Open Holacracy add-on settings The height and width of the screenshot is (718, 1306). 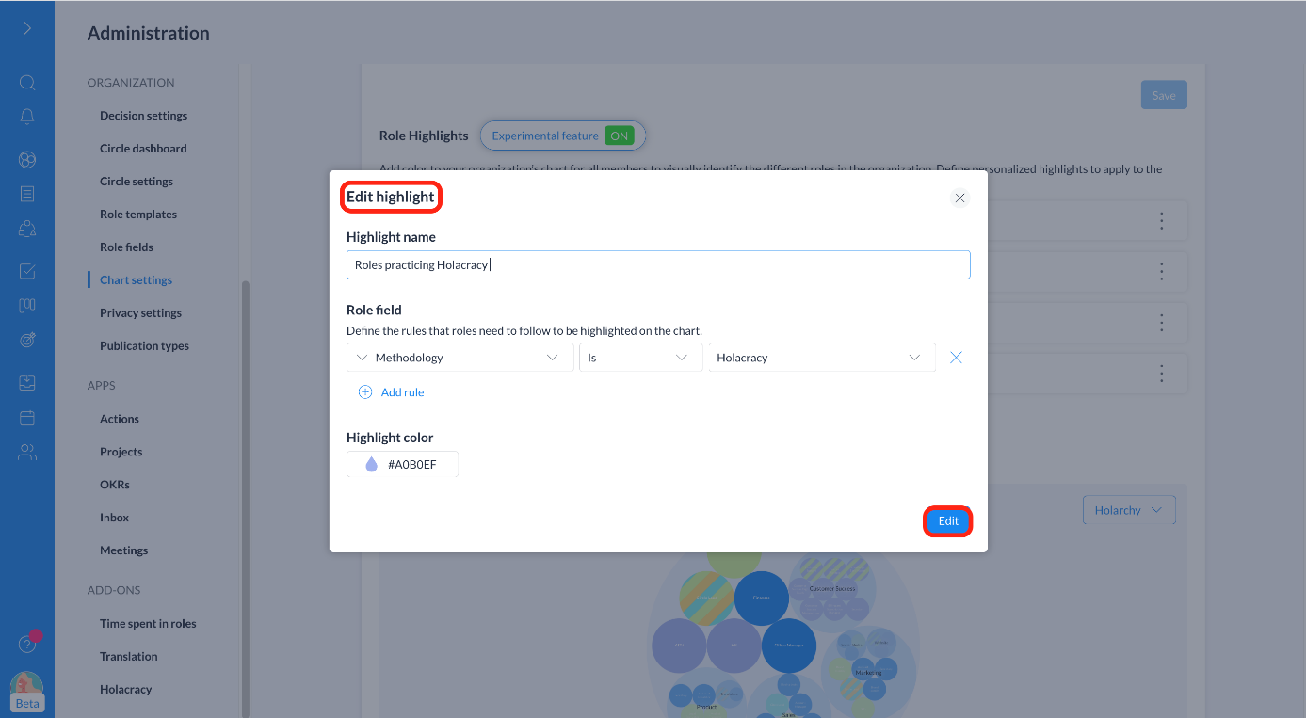click(x=126, y=690)
